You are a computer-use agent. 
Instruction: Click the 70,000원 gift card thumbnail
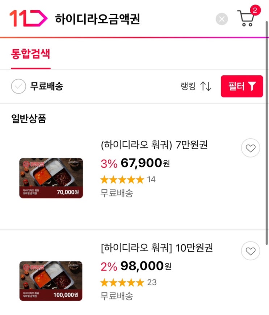51,178
